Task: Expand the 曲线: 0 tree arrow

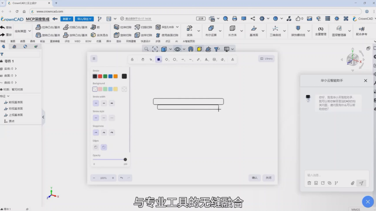Action: 16,83
